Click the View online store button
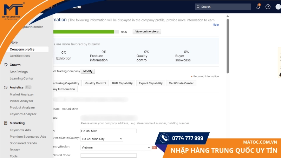 tap(147, 32)
